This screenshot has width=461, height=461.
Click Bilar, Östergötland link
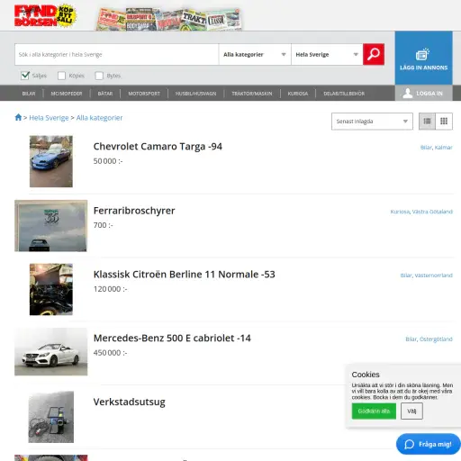tap(429, 339)
